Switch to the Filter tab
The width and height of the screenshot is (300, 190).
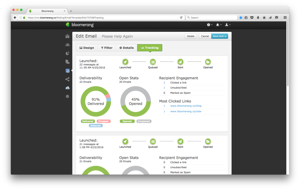[x=107, y=48]
